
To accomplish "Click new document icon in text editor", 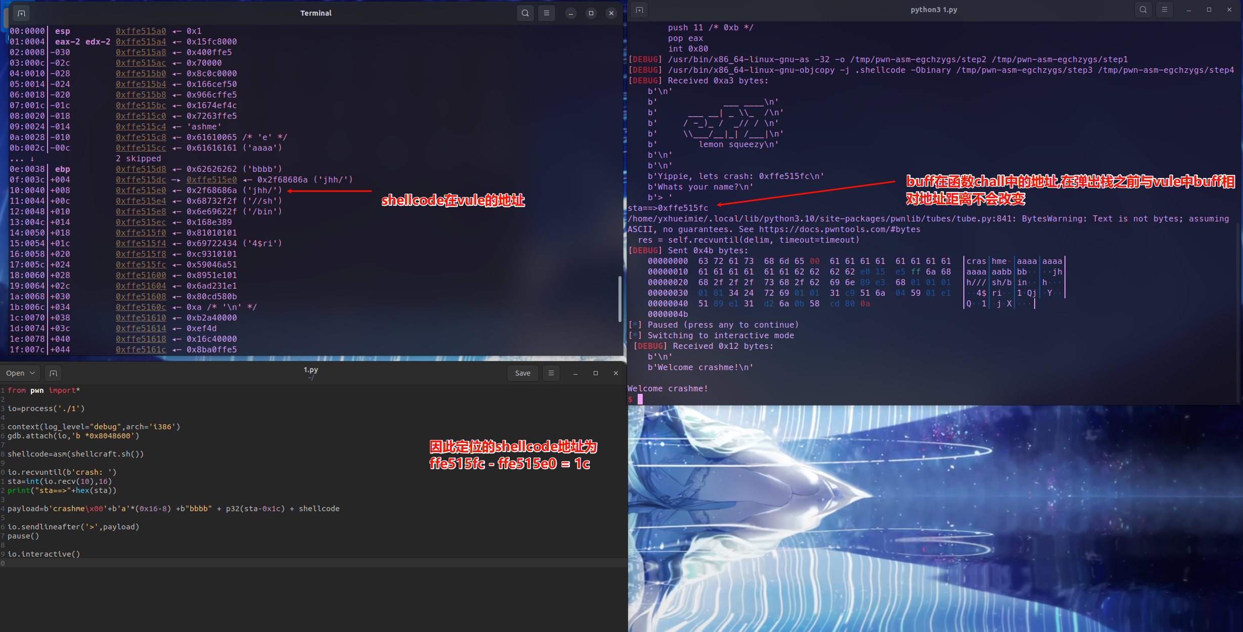I will [x=53, y=373].
